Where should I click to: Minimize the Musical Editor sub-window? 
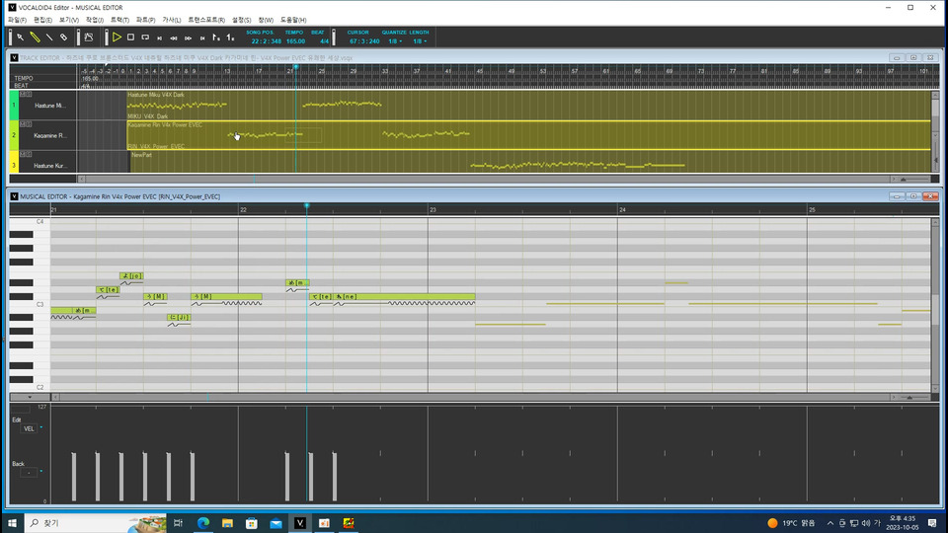pyautogui.click(x=897, y=196)
